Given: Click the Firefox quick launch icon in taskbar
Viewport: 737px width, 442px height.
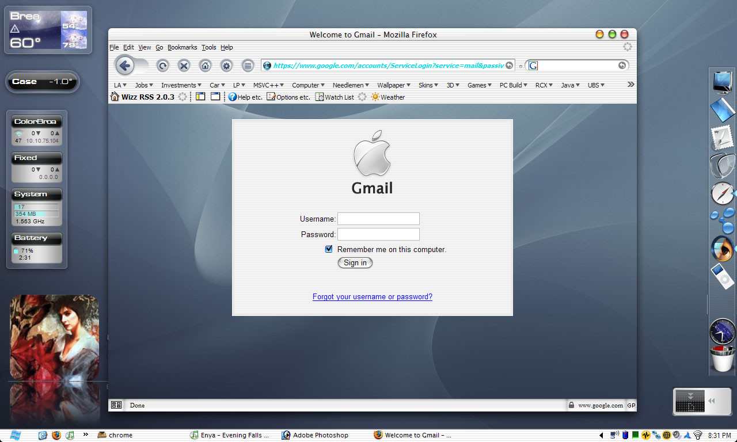Looking at the screenshot, I should 56,435.
